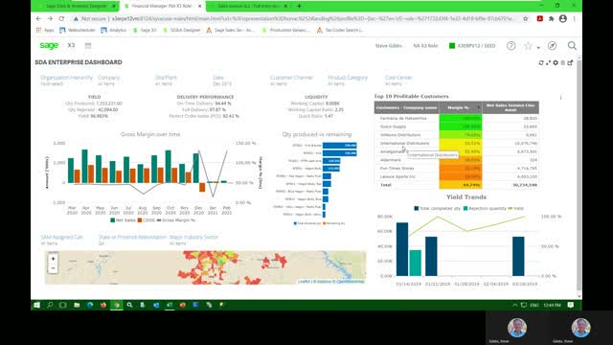The width and height of the screenshot is (613, 345).
Task: Open Organization Hierarchy filter
Action: [67, 80]
